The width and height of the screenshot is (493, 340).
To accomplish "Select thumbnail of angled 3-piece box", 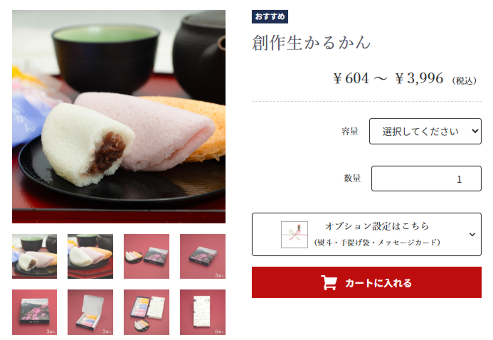I will click(x=203, y=256).
